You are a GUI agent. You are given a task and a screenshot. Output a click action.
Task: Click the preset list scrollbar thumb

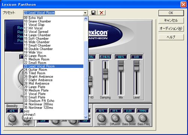(86, 78)
